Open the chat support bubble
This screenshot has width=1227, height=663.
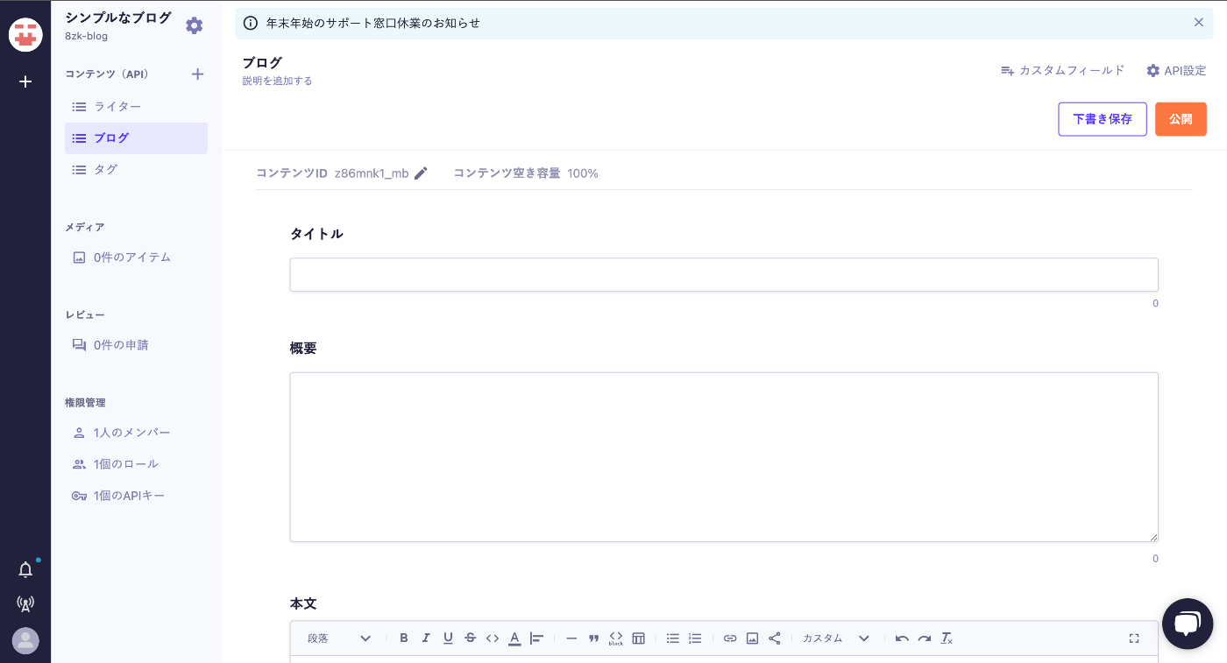pos(1188,624)
